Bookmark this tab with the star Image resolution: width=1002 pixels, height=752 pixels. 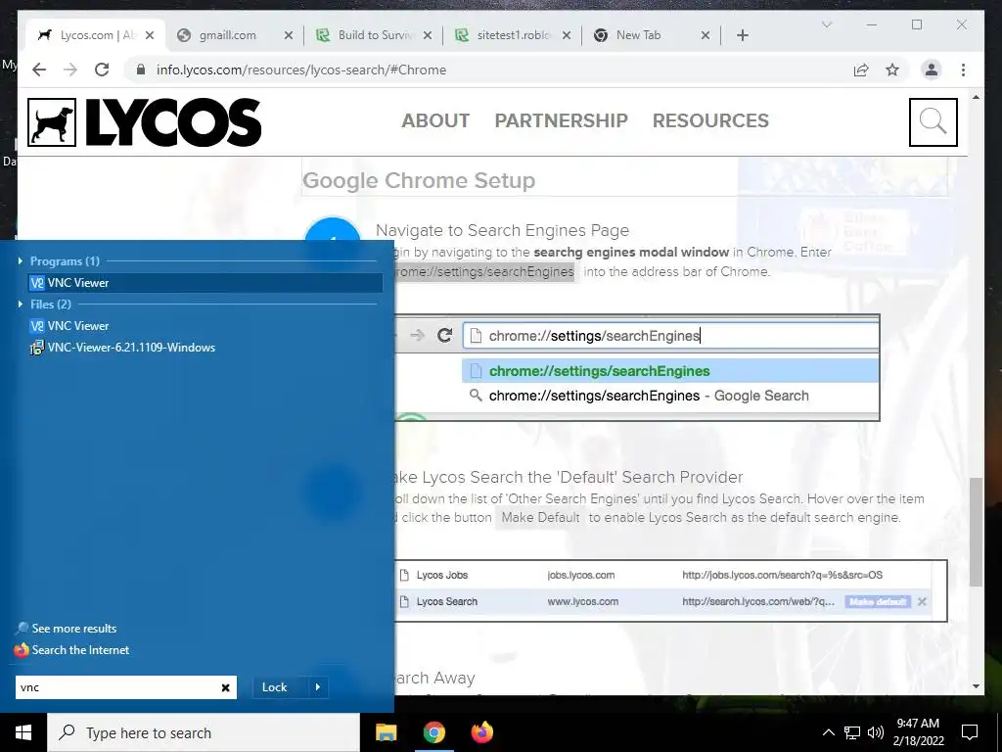(892, 70)
